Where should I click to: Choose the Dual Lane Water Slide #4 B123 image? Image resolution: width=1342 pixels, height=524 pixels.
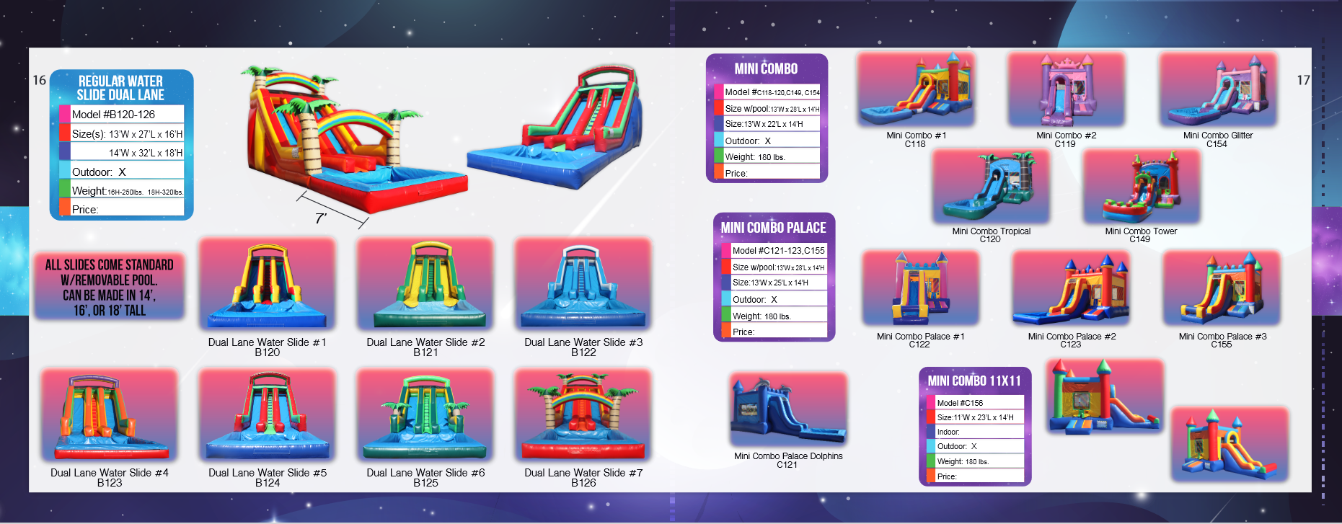coord(110,415)
